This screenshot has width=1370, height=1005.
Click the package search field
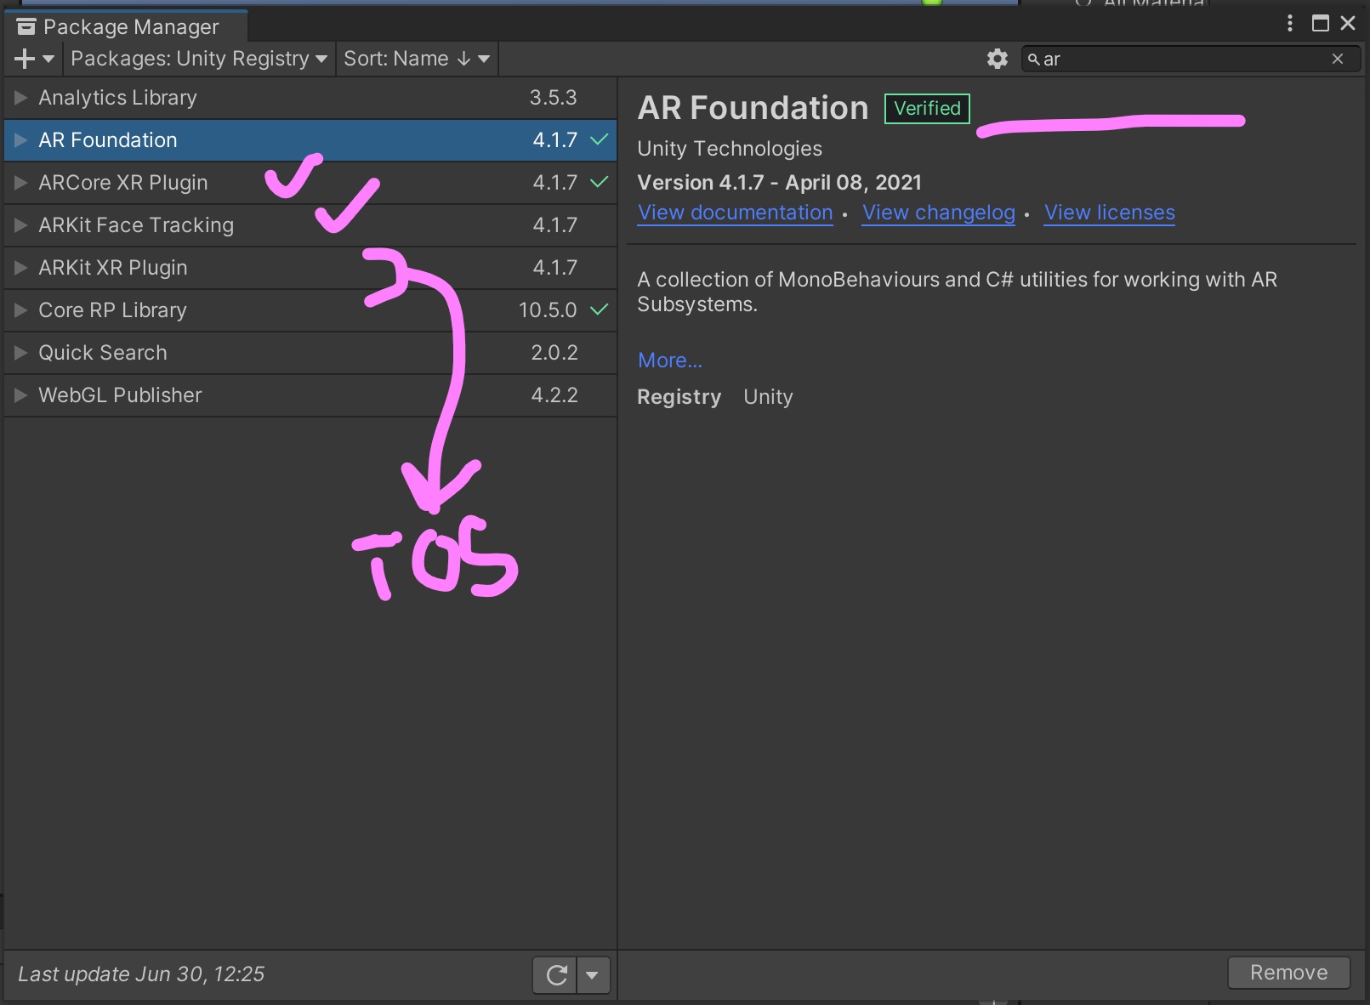pos(1191,59)
